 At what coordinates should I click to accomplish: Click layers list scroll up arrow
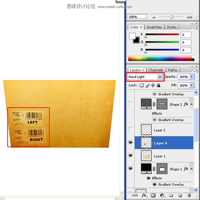pyautogui.click(x=196, y=92)
